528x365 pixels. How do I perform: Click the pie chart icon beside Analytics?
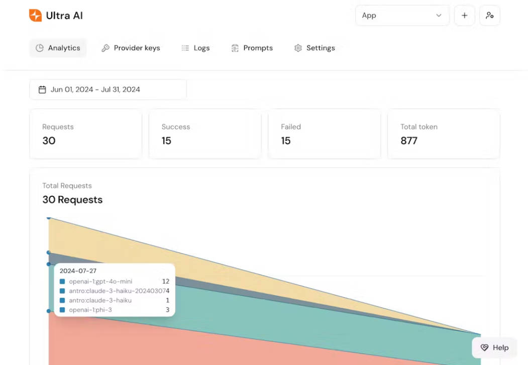pyautogui.click(x=40, y=48)
